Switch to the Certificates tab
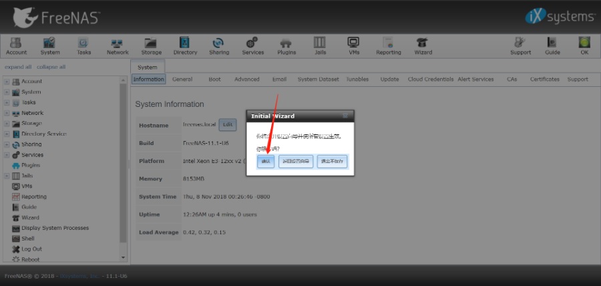This screenshot has width=601, height=286. tap(545, 79)
